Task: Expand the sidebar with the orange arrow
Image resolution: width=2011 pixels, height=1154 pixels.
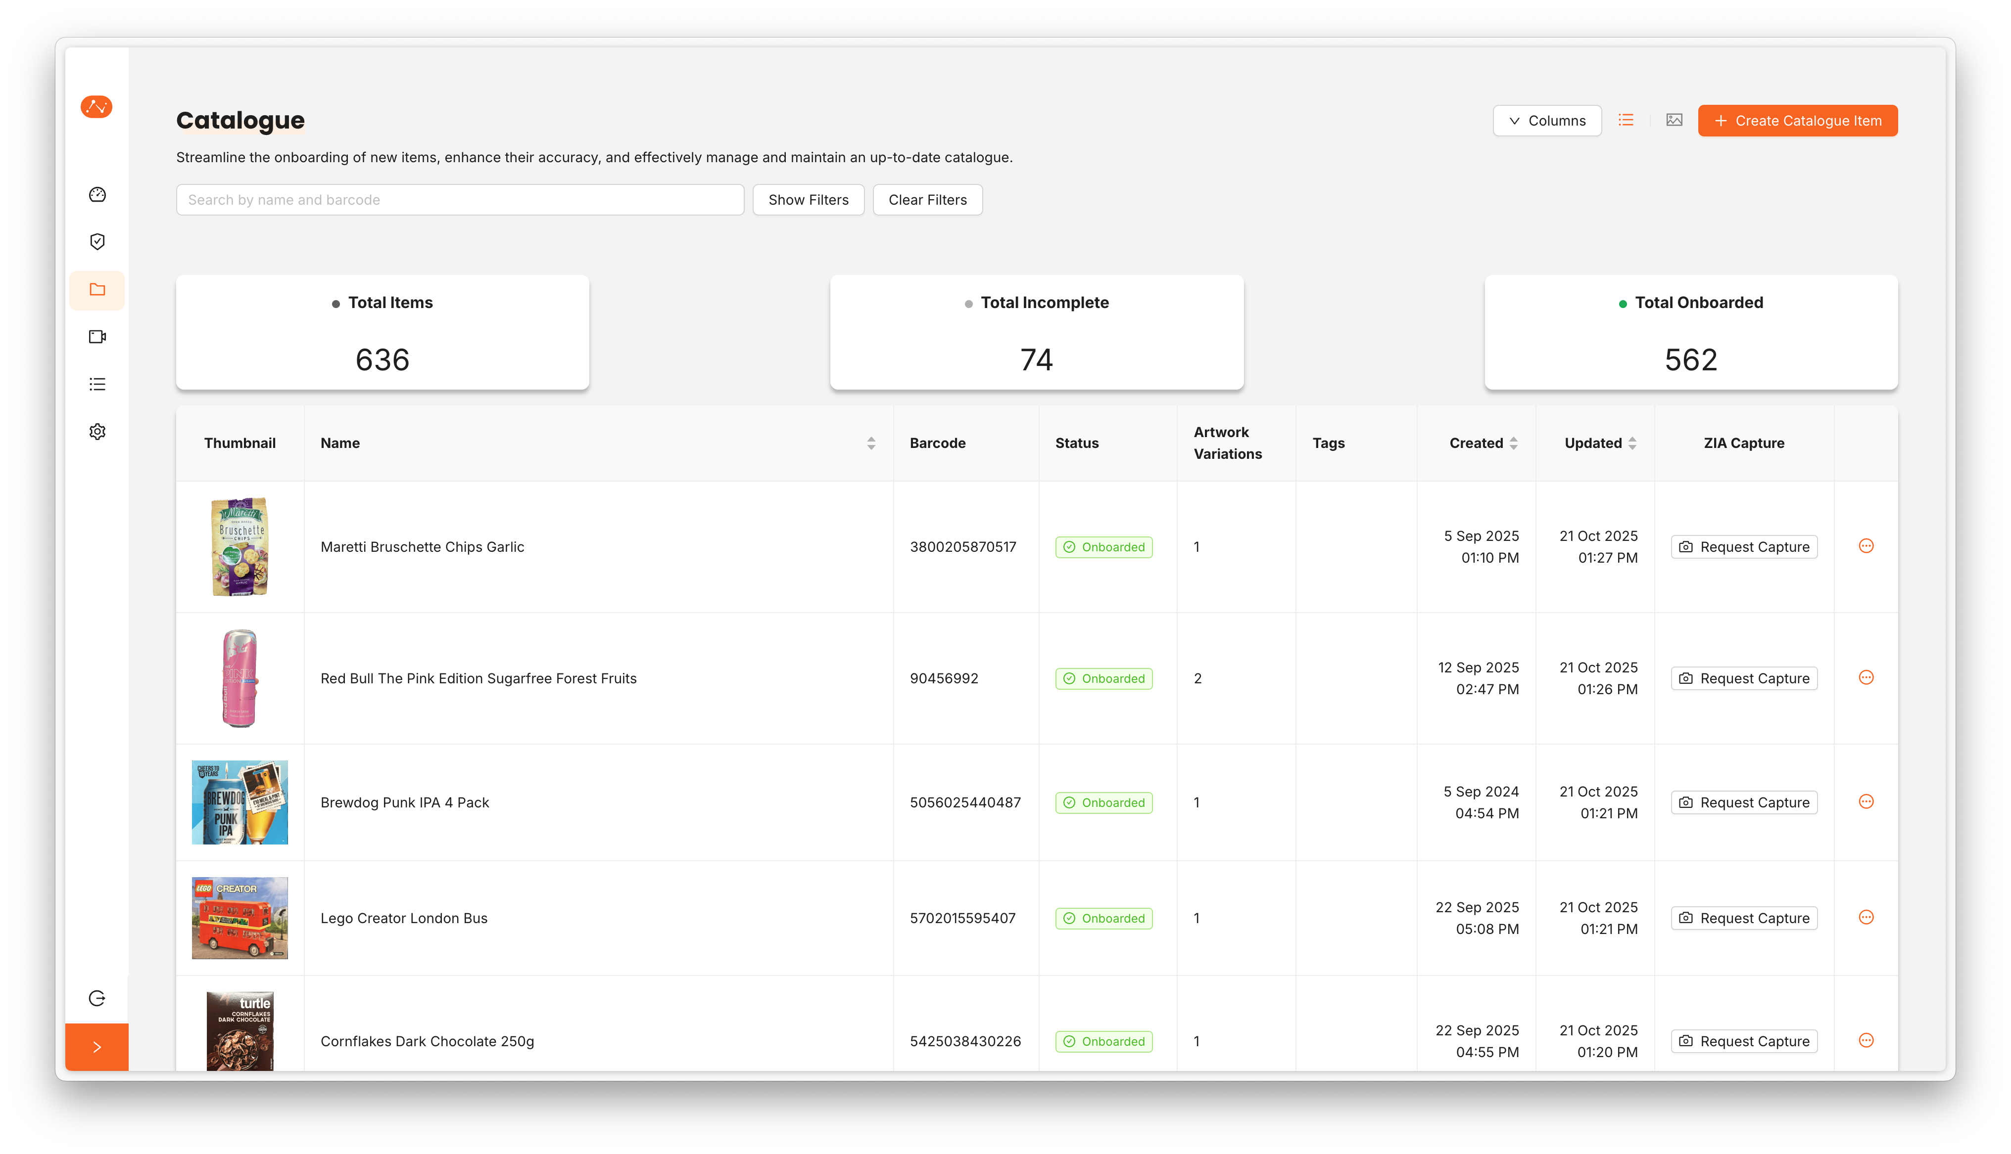Action: [97, 1047]
